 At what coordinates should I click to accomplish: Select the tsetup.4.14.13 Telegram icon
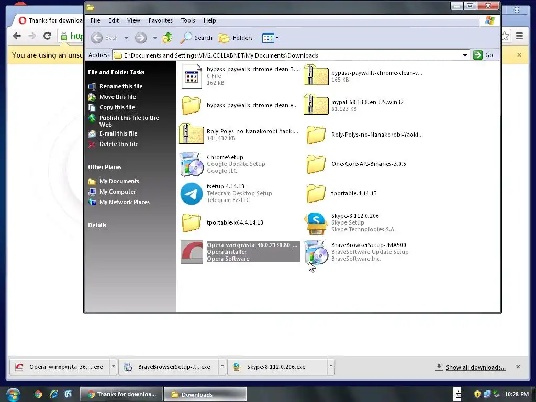point(192,194)
